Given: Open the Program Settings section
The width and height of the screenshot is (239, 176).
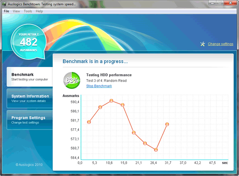Looking at the screenshot, I should (30, 120).
